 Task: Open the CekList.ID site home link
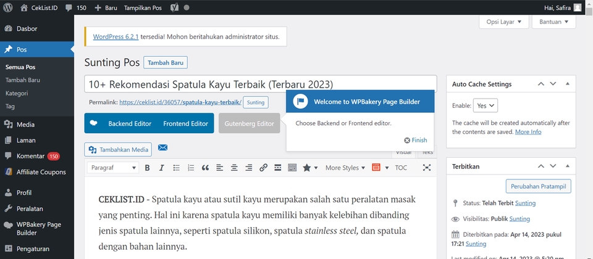click(39, 7)
